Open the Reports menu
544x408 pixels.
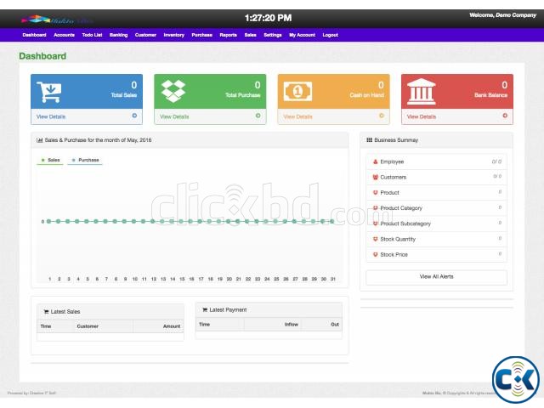tap(229, 35)
